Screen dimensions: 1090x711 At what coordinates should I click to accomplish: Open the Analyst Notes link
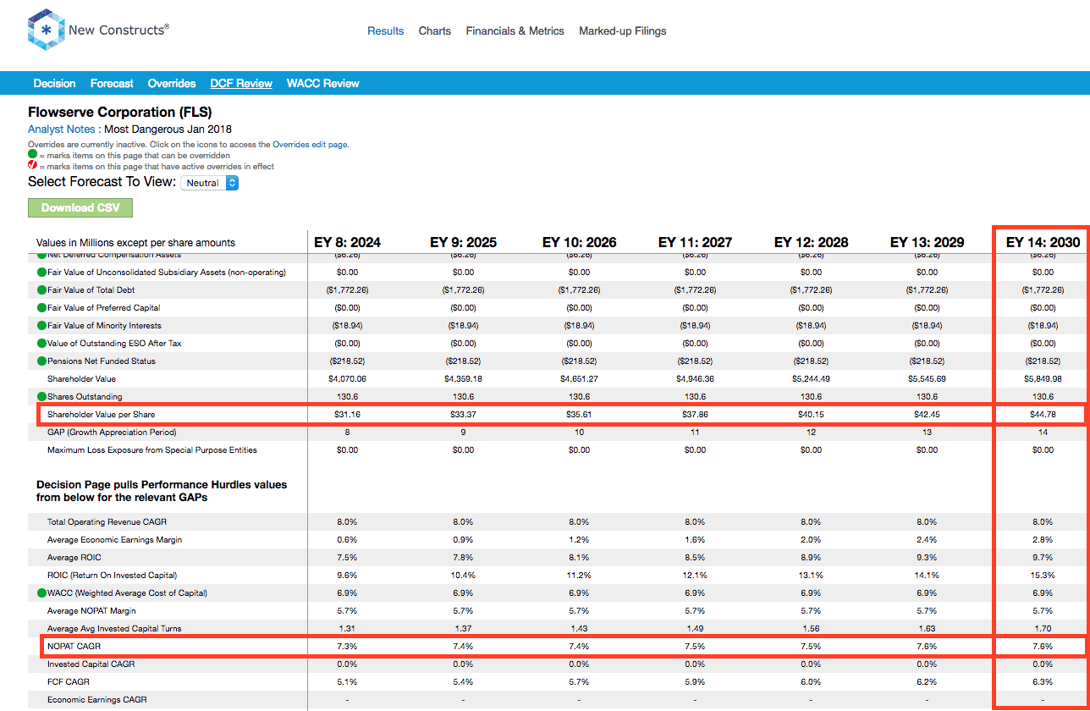click(x=62, y=130)
